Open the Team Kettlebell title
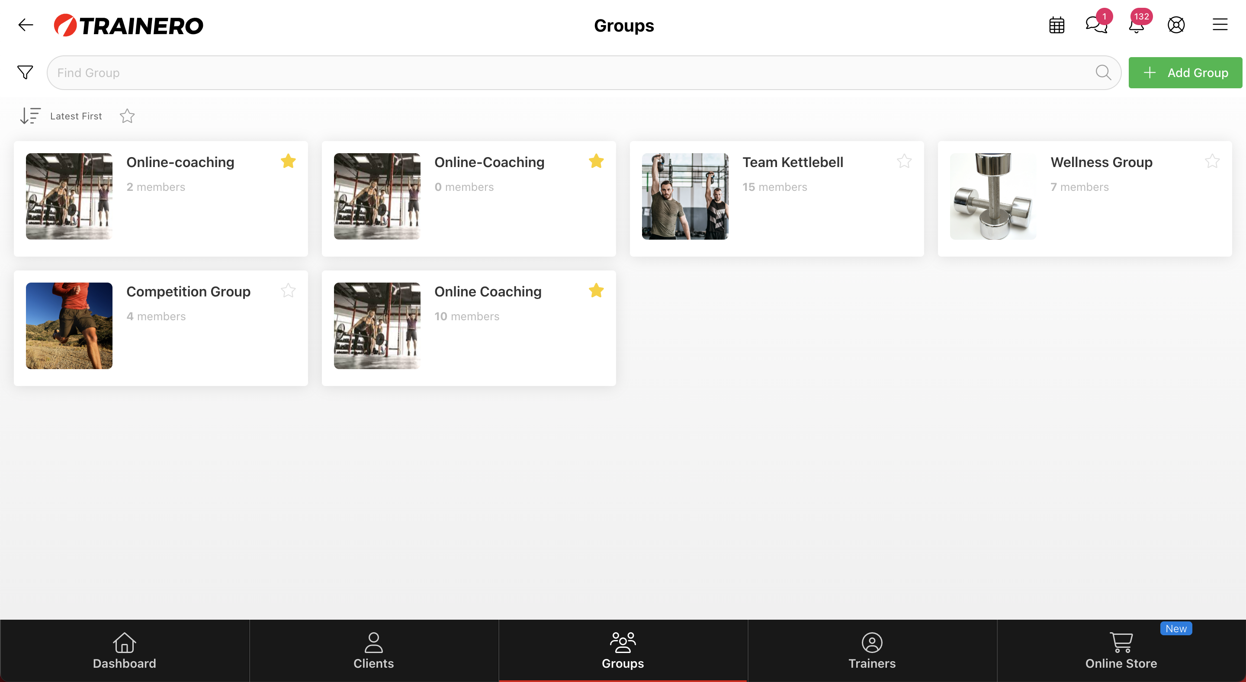 point(793,163)
